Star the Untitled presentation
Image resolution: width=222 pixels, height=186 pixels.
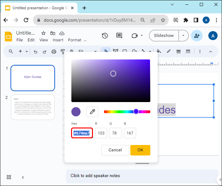tap(43, 33)
